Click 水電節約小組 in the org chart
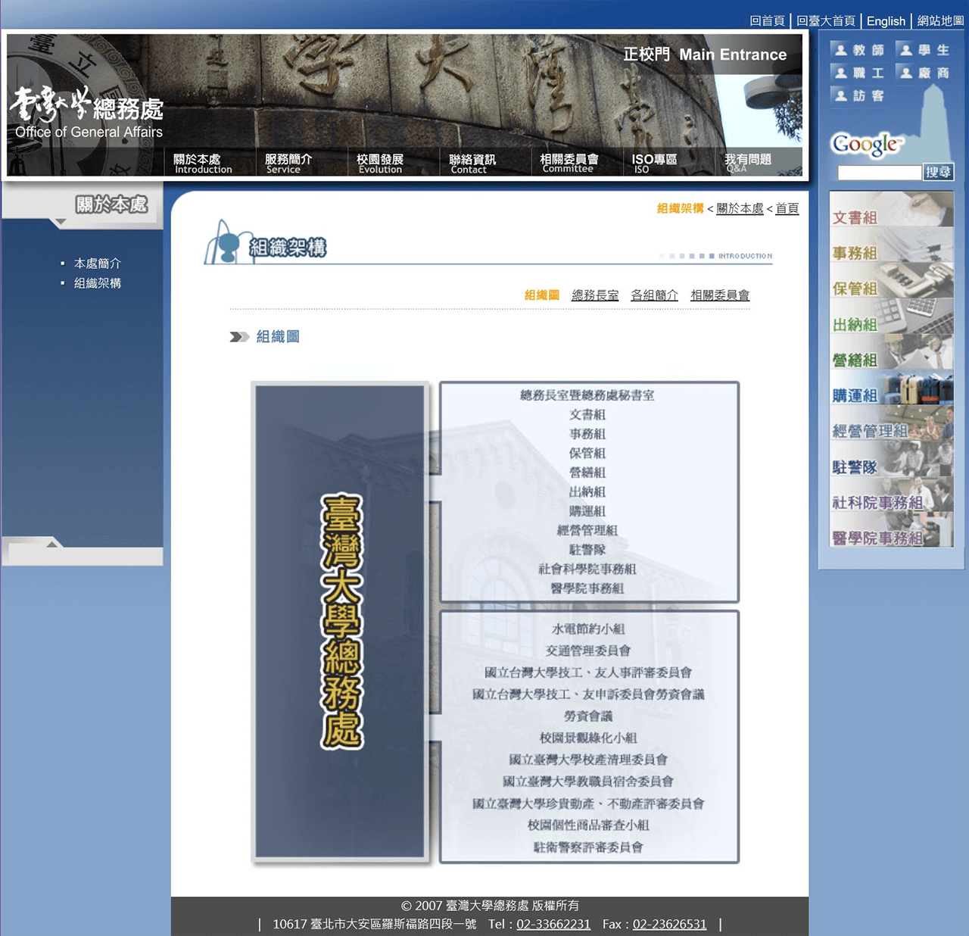The width and height of the screenshot is (969, 936). tap(588, 629)
